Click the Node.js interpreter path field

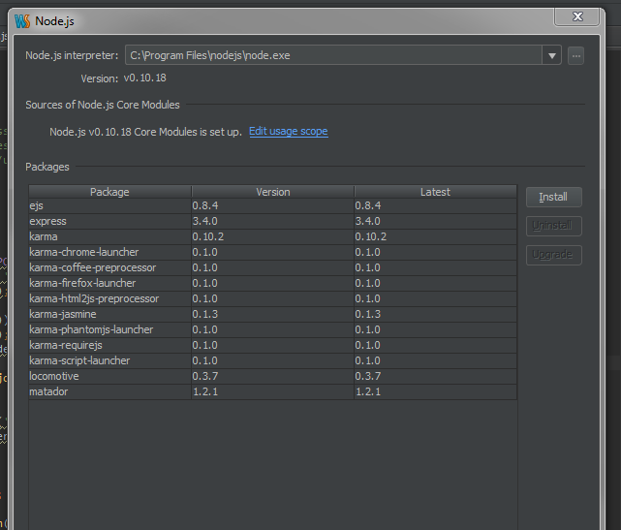[333, 55]
